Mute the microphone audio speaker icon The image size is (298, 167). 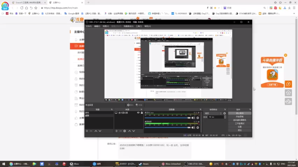tap(193, 118)
